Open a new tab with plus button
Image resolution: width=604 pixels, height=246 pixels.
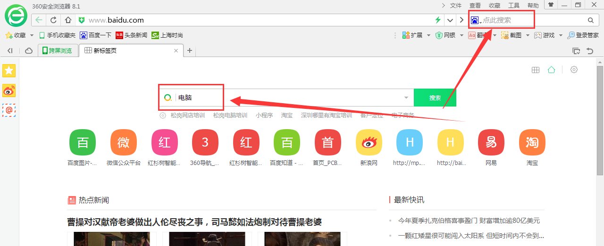coord(190,50)
